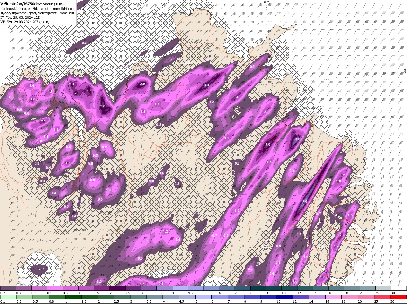Select the 2.6 precipitation value on the map

click(77, 93)
